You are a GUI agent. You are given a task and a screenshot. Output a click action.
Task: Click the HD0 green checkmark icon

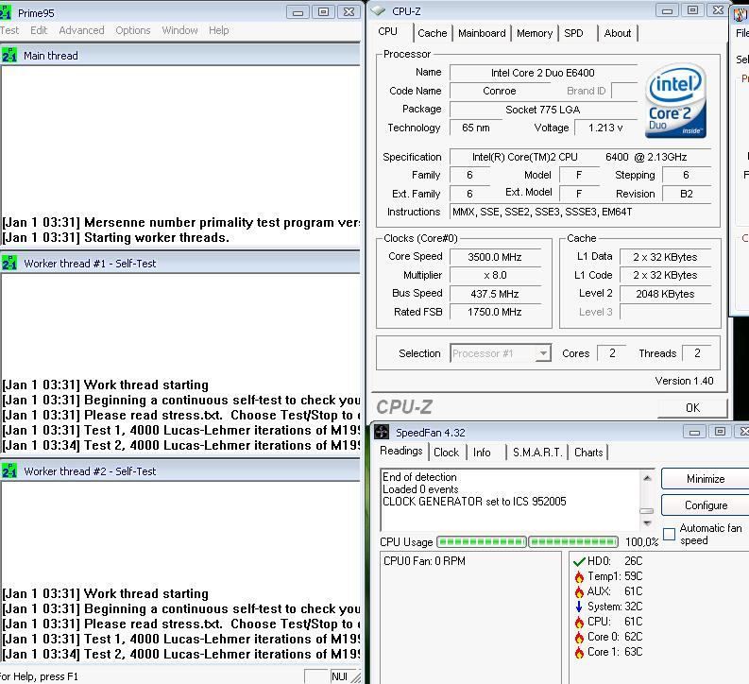point(579,561)
